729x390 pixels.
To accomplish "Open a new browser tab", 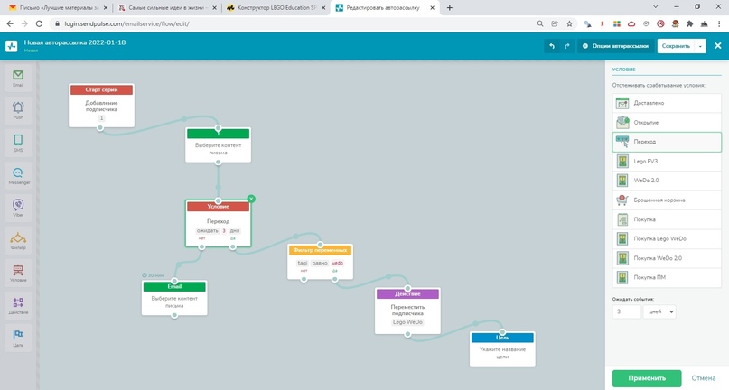I will pyautogui.click(x=449, y=8).
